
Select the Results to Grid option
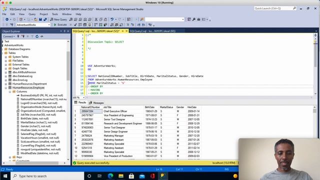(116, 24)
